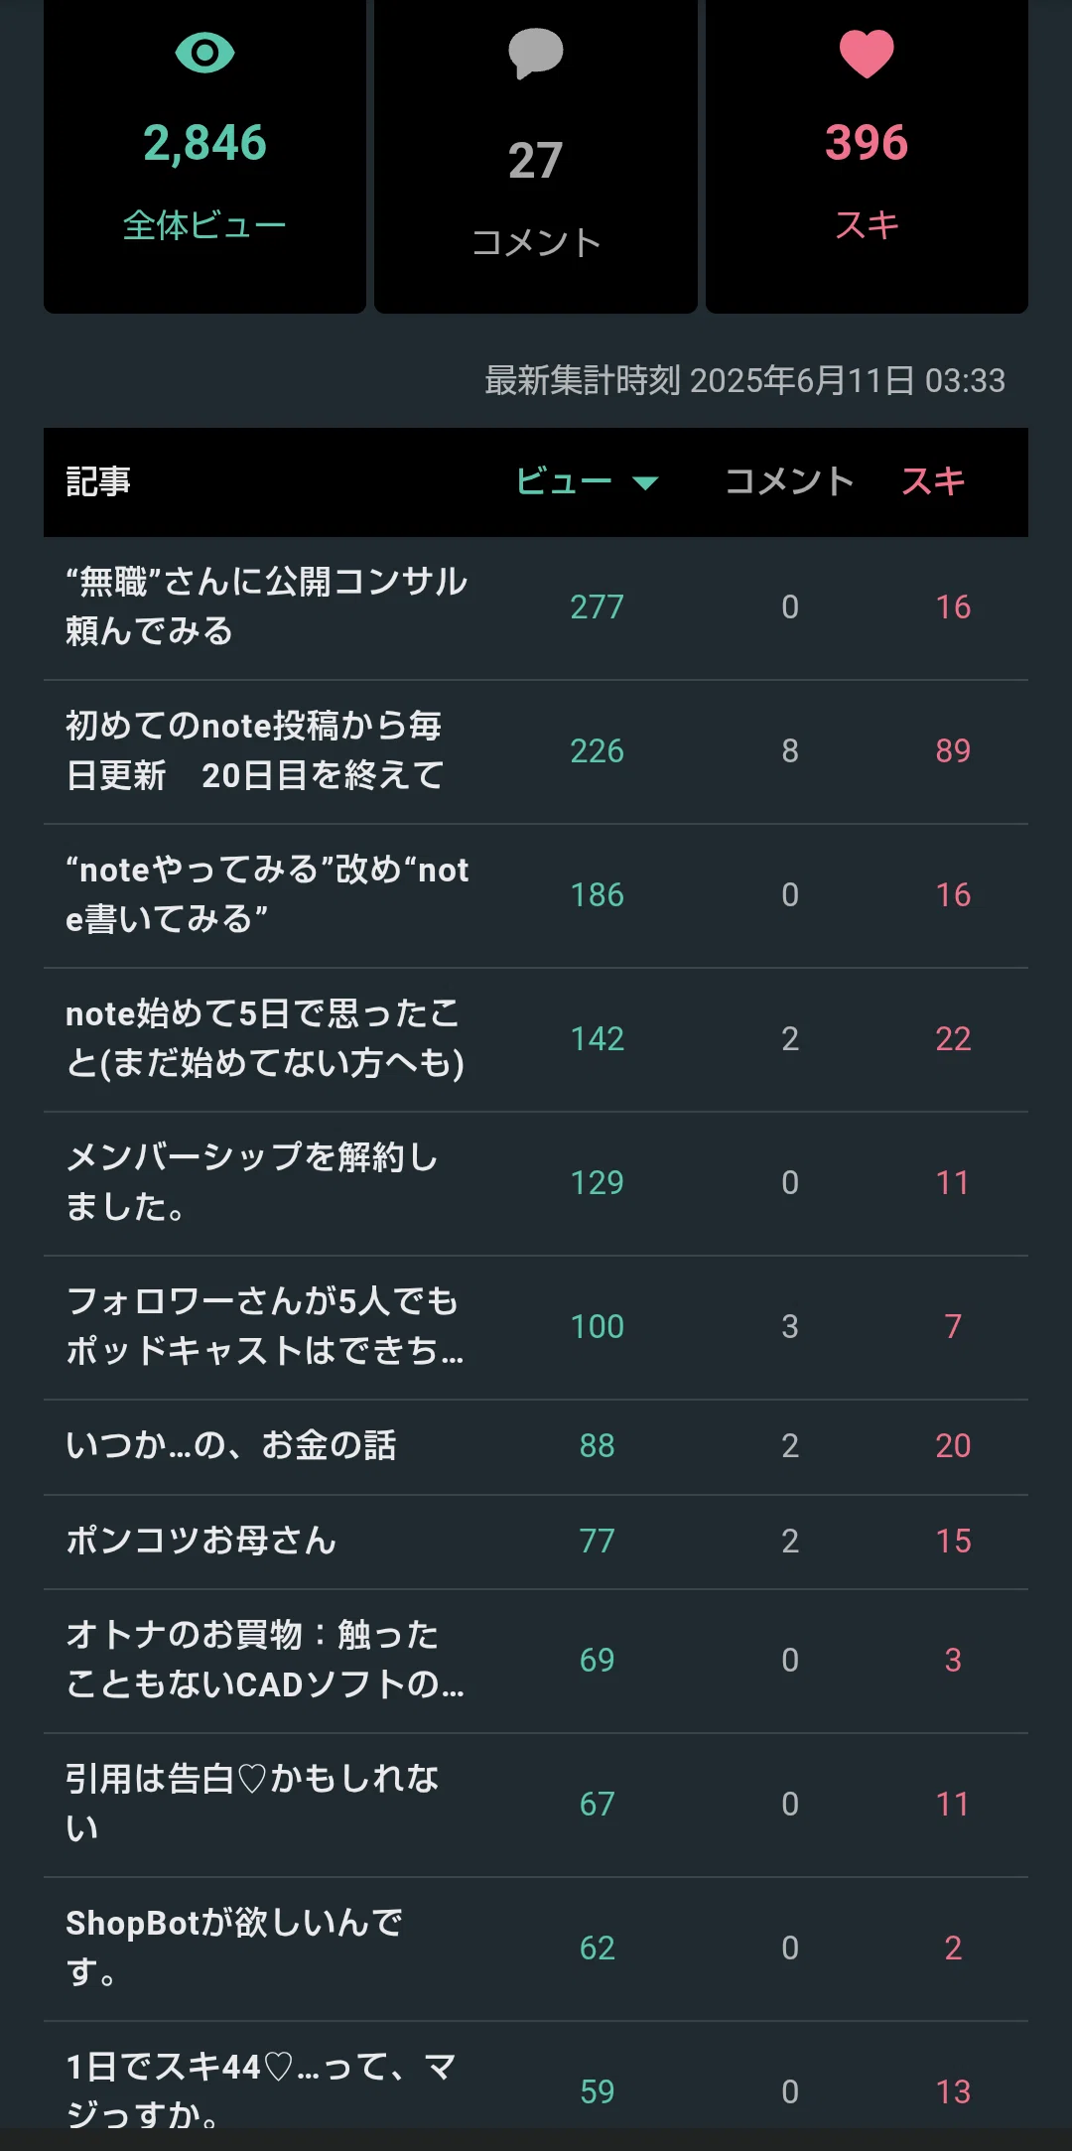Tap the green eye icon for total views
1072x2151 pixels.
[x=204, y=53]
